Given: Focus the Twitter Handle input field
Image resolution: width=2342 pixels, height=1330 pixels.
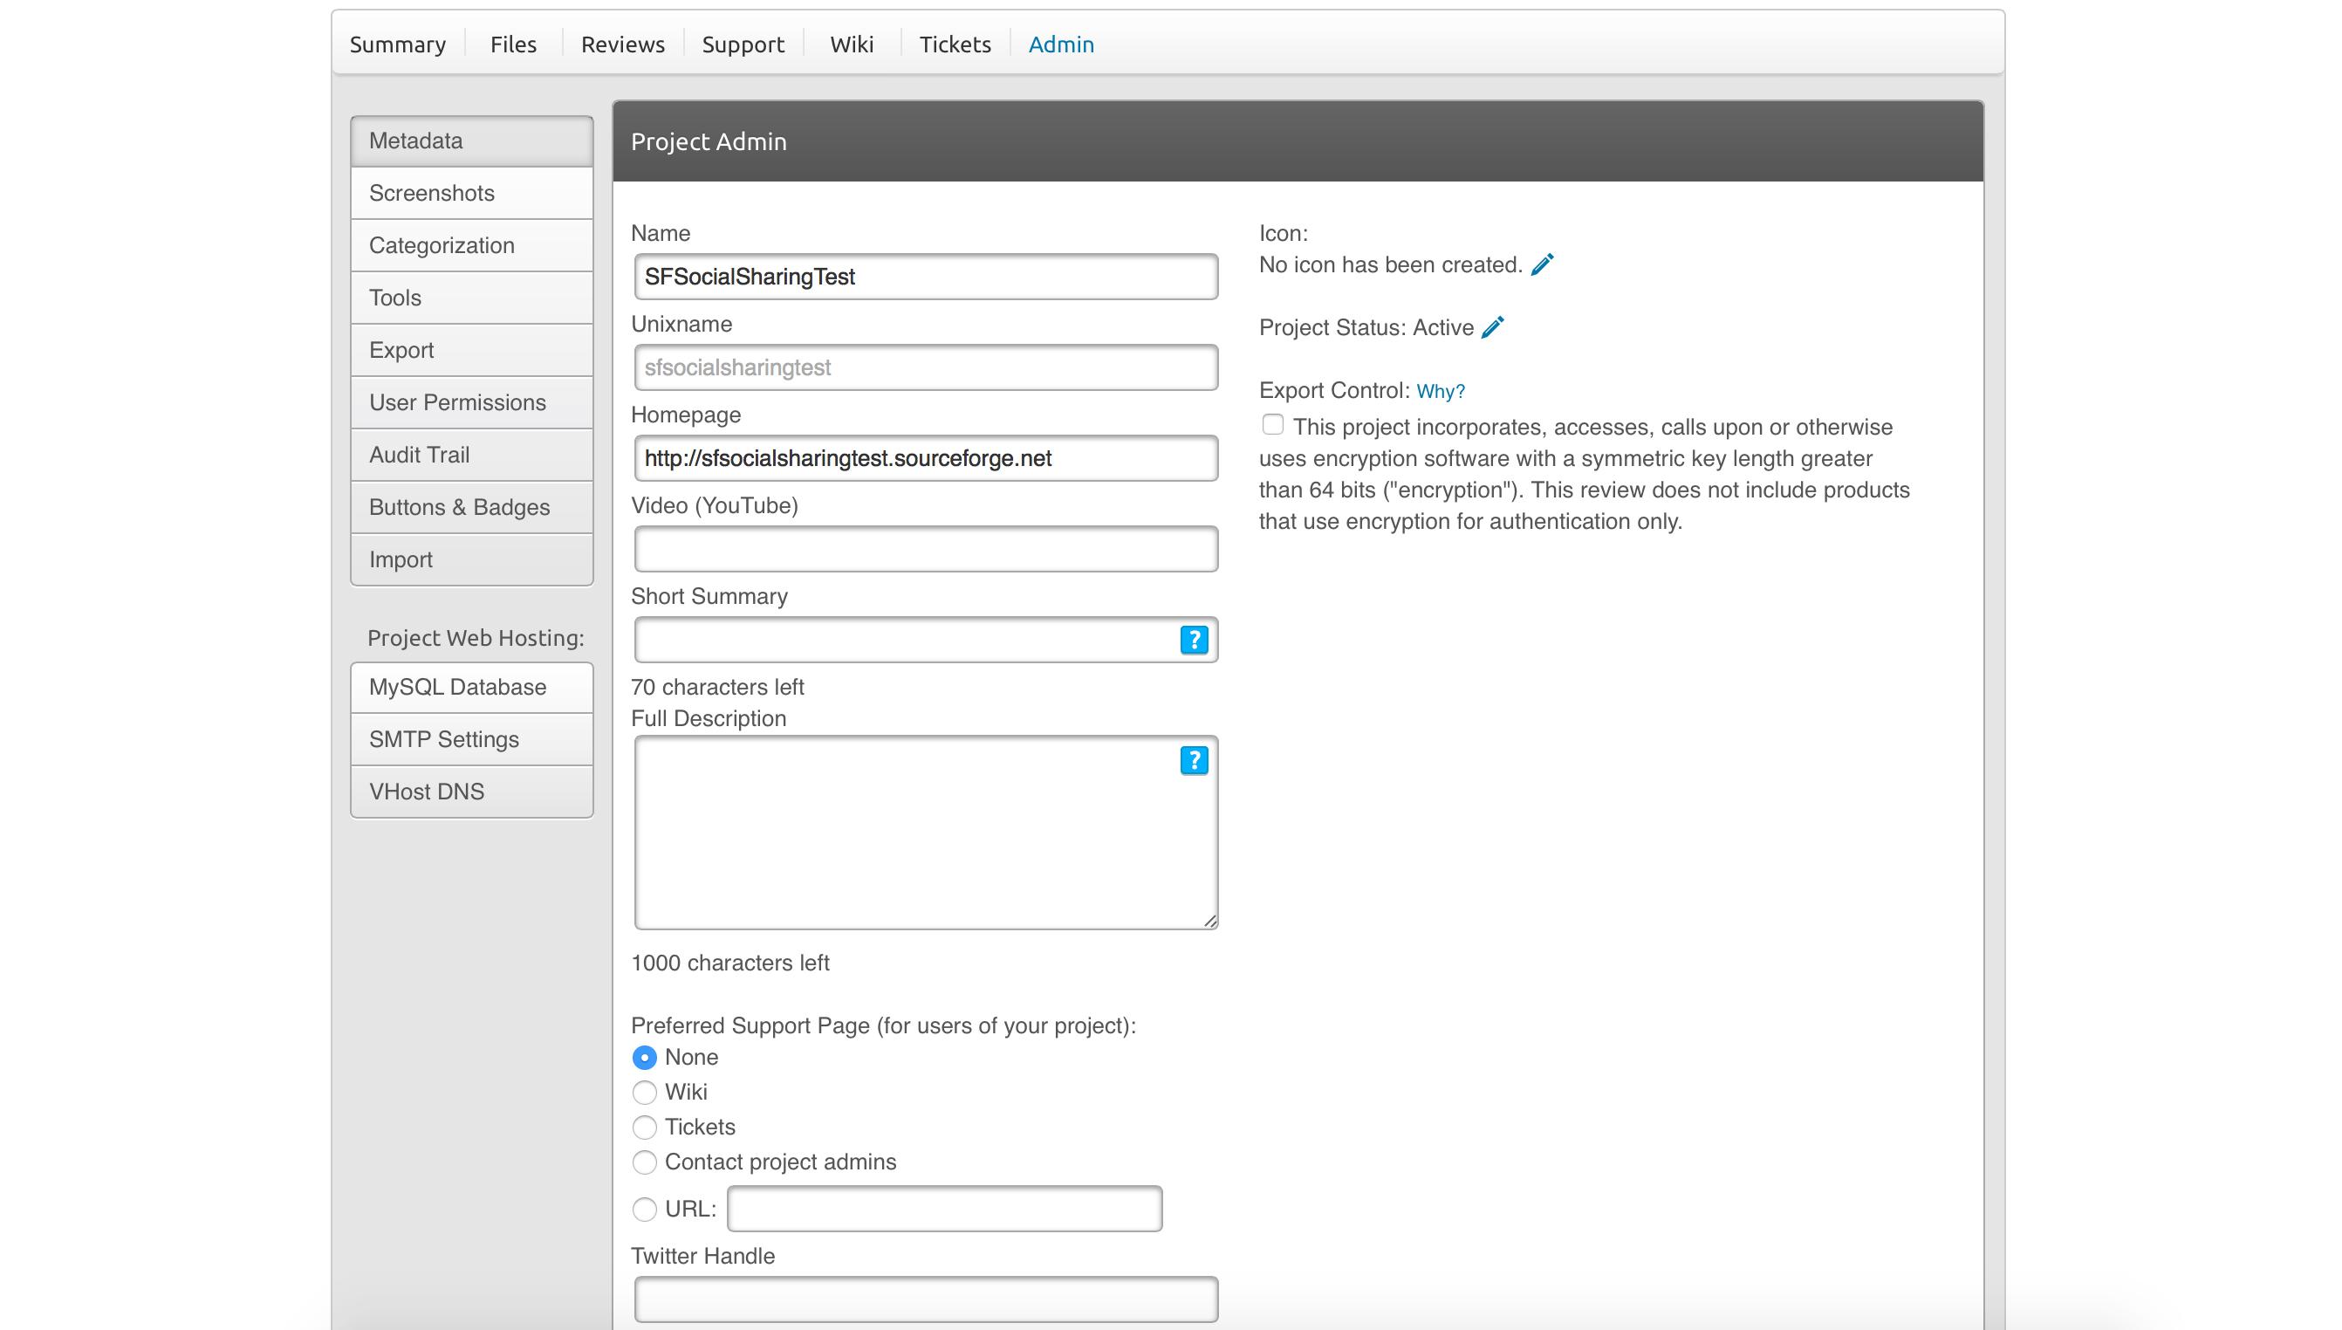Looking at the screenshot, I should (926, 1299).
